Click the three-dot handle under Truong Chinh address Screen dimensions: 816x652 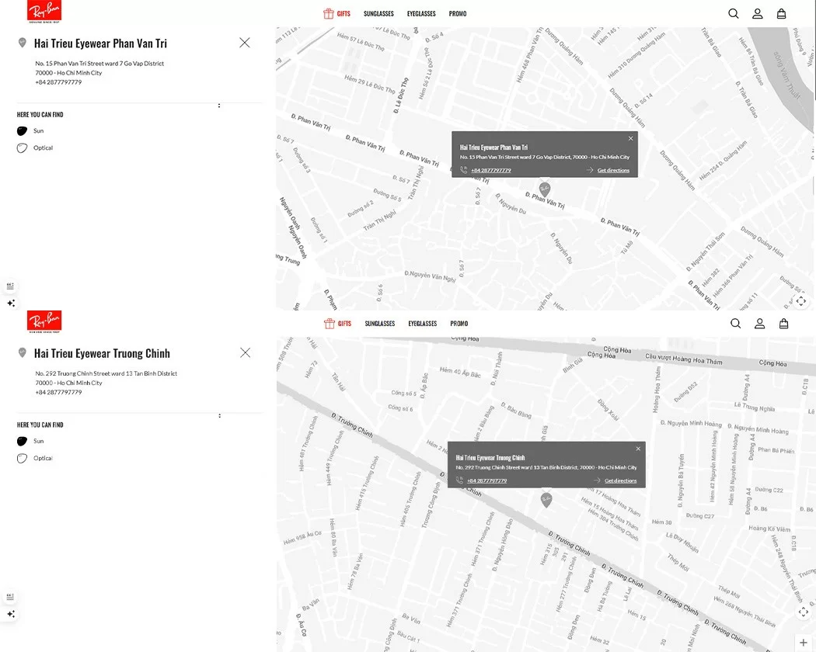point(219,416)
